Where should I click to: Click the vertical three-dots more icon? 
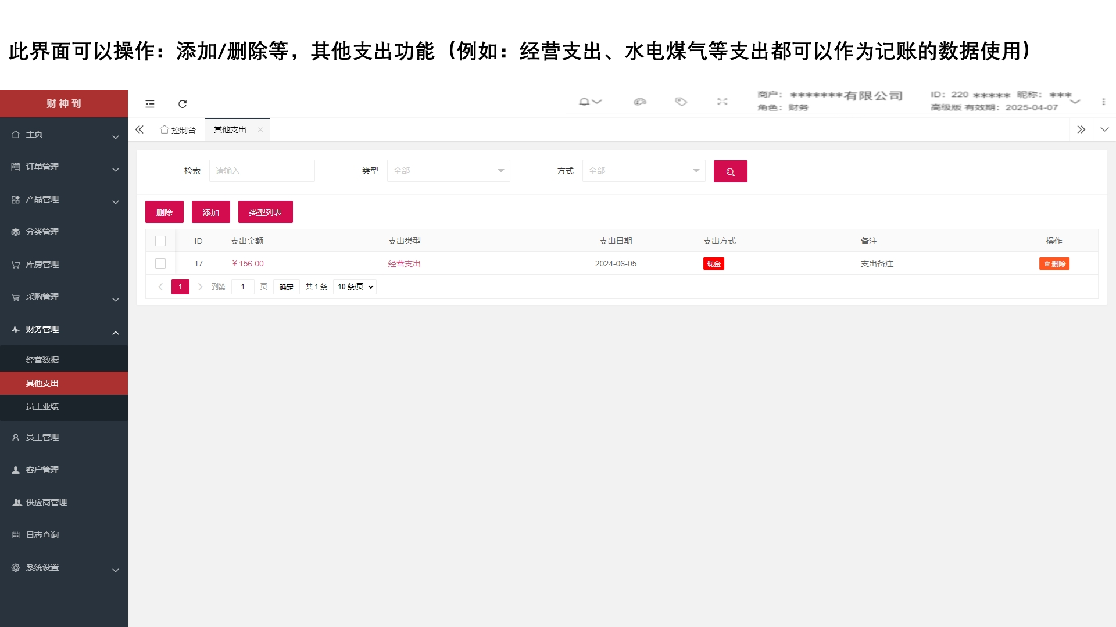[x=1103, y=102]
